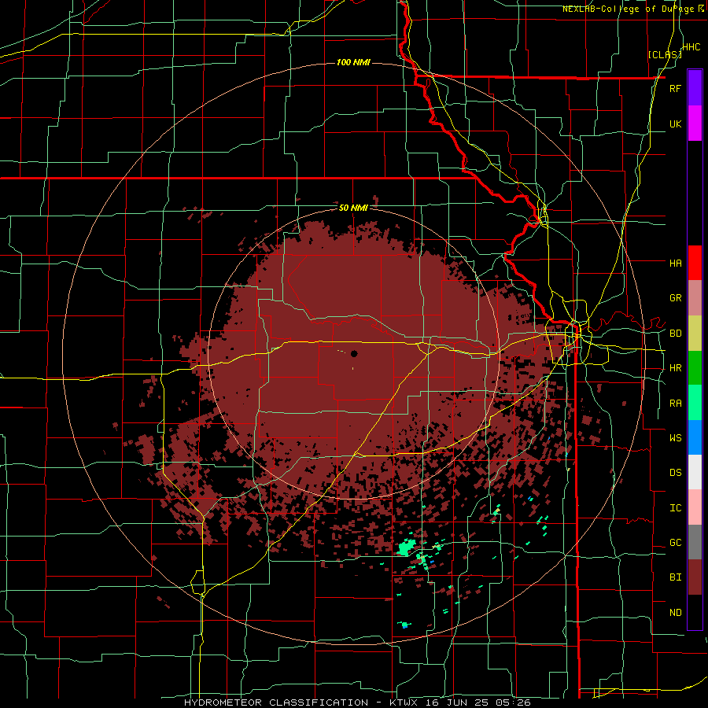Click the '[CLAS]' units label
The height and width of the screenshot is (708, 708).
coord(665,55)
